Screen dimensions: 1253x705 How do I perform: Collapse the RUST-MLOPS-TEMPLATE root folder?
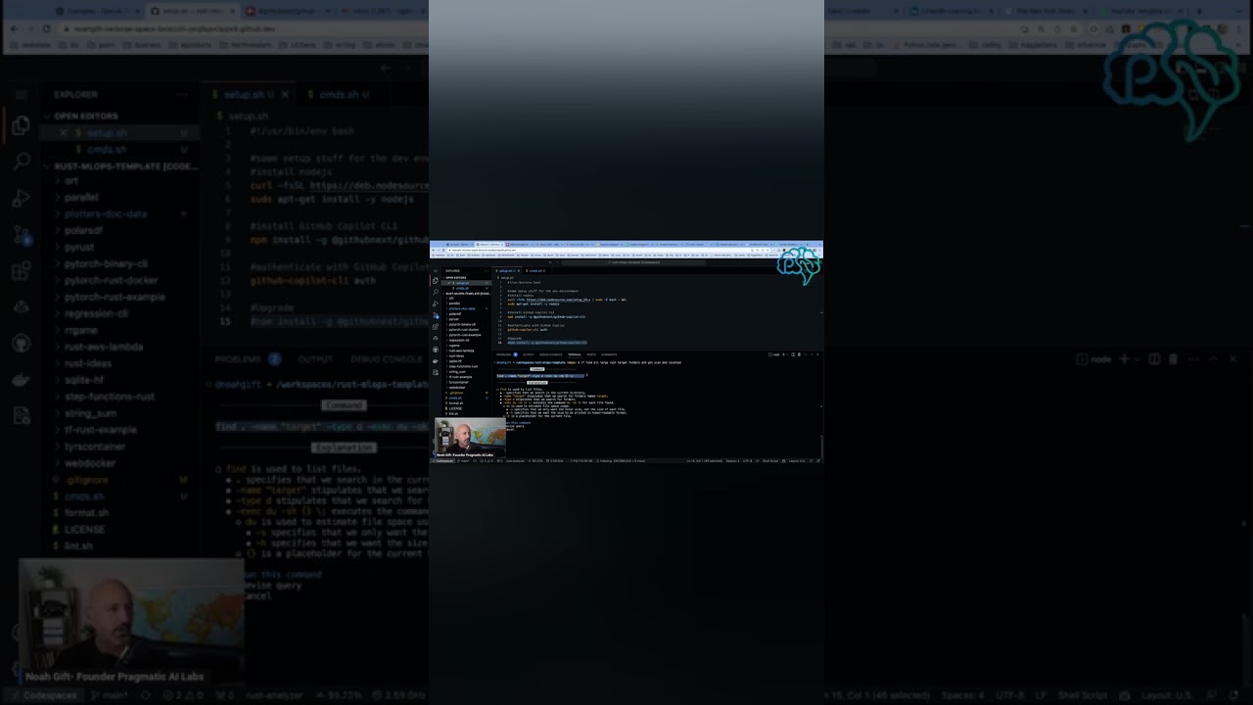click(467, 294)
